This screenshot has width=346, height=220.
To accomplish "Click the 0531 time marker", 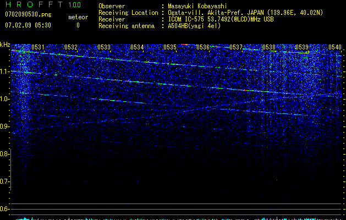I will point(38,47).
